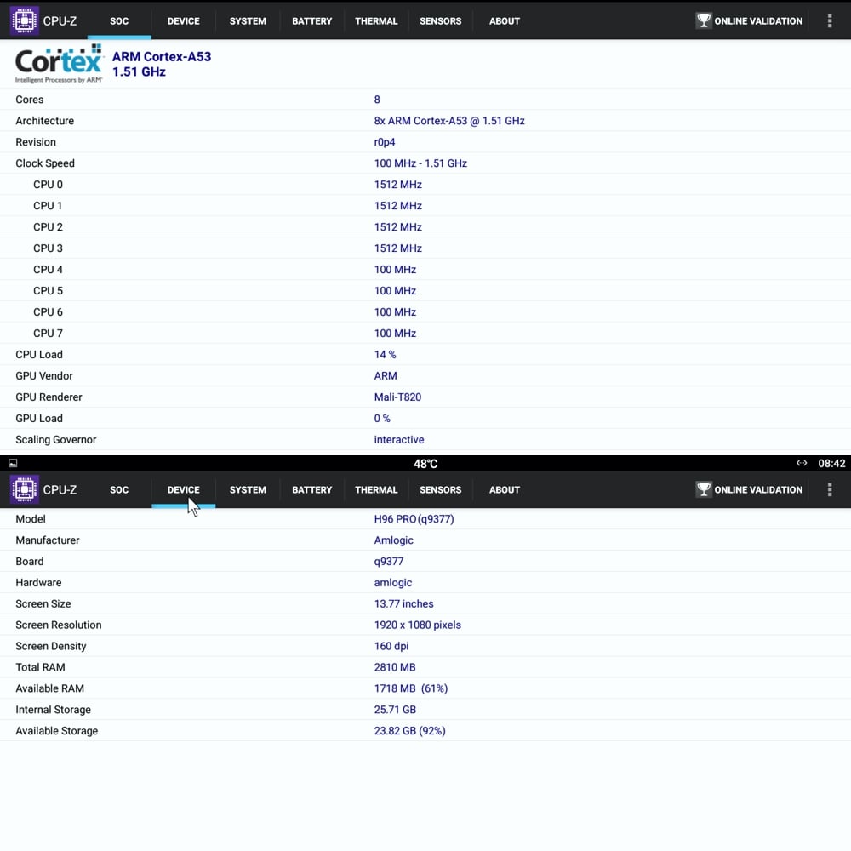The height and width of the screenshot is (851, 851).
Task: Click the CPU-Z chip icon above the Cortex logo
Action: click(25, 20)
